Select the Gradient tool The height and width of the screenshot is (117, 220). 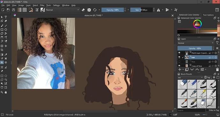(2, 55)
